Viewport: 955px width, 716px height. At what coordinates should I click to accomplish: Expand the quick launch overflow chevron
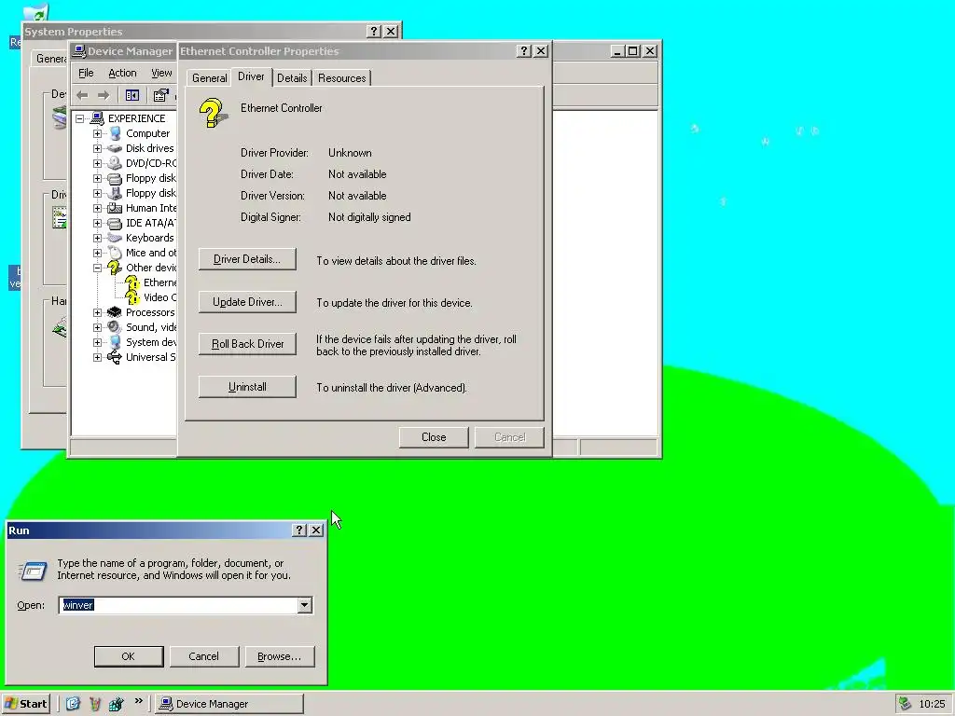point(139,701)
